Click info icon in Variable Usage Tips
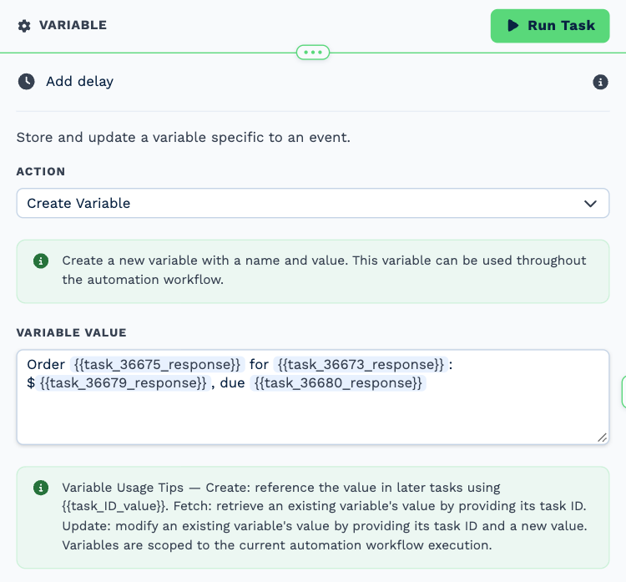The height and width of the screenshot is (582, 626). point(41,488)
